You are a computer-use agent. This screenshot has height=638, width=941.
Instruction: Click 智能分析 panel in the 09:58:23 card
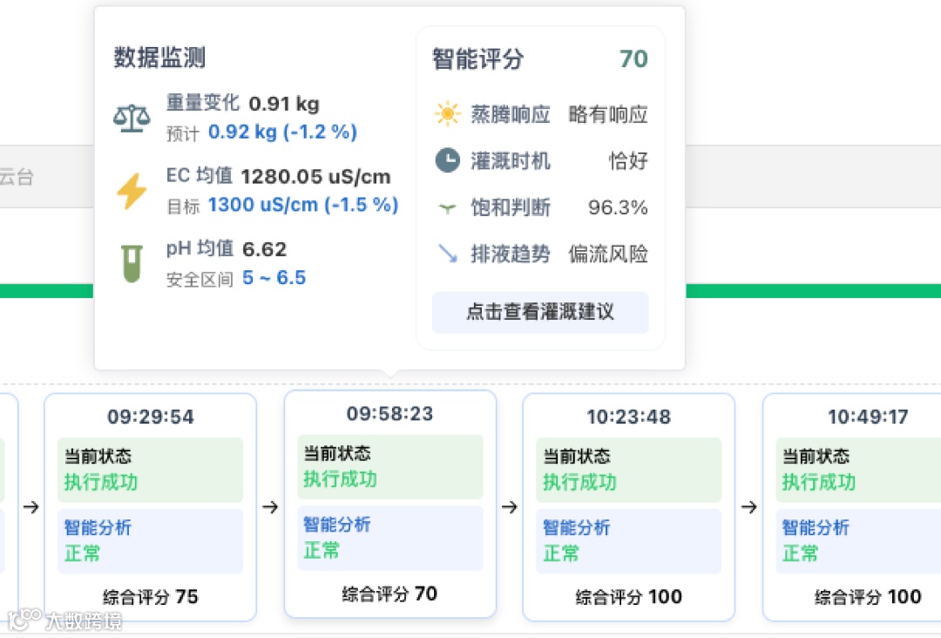389,538
